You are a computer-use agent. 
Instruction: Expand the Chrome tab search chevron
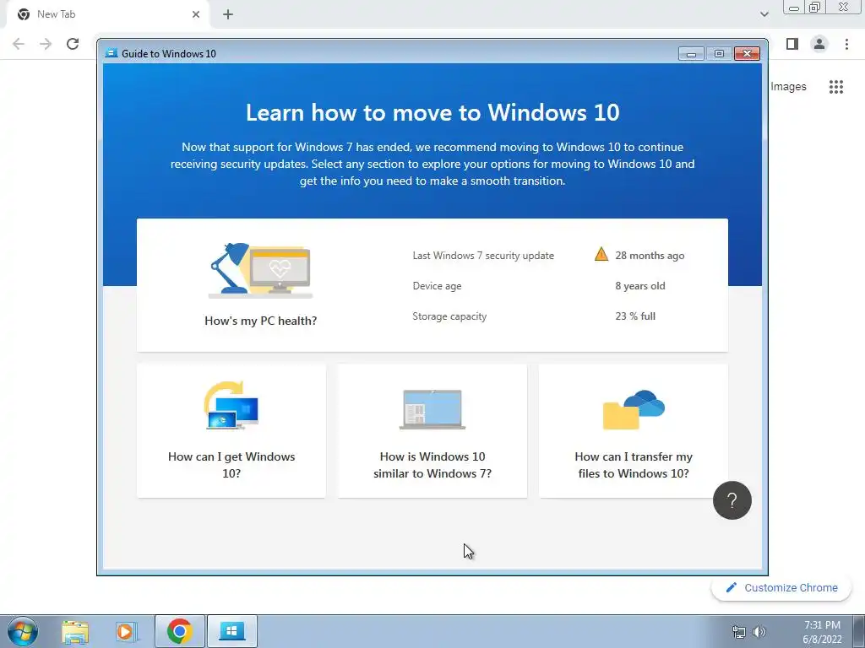pos(764,14)
